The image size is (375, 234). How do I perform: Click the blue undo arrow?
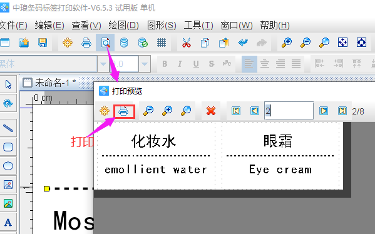point(243,43)
